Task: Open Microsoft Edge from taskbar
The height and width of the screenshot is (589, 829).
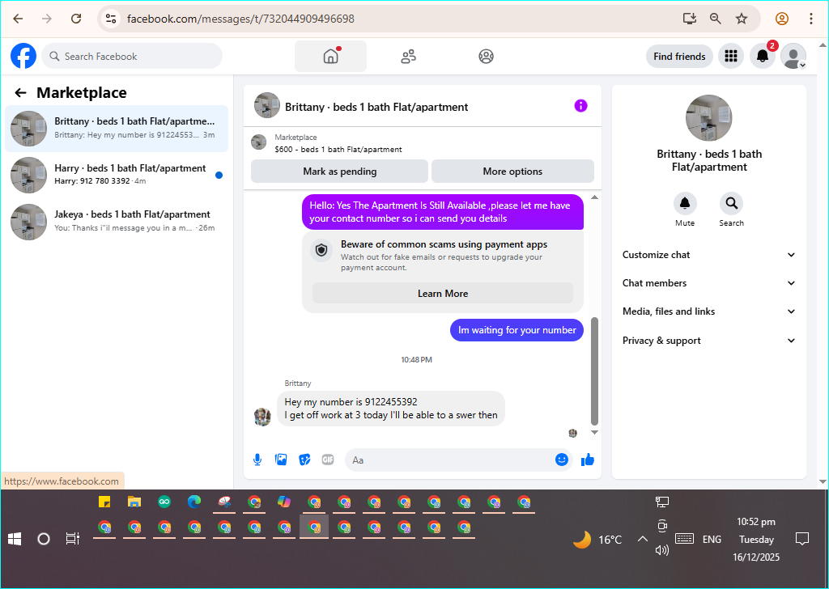Action: click(194, 502)
